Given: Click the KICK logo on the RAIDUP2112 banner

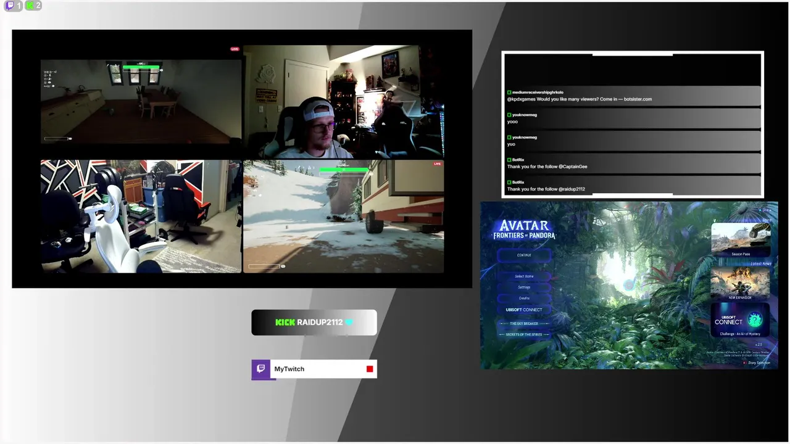Looking at the screenshot, I should pos(285,323).
